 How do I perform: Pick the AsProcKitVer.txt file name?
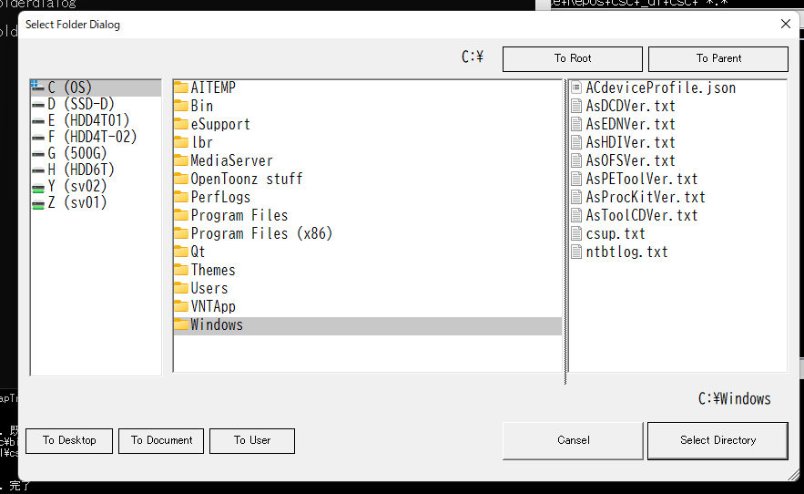646,197
